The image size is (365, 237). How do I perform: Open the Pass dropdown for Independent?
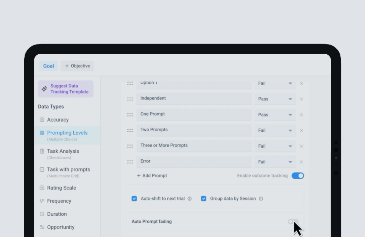pos(275,99)
